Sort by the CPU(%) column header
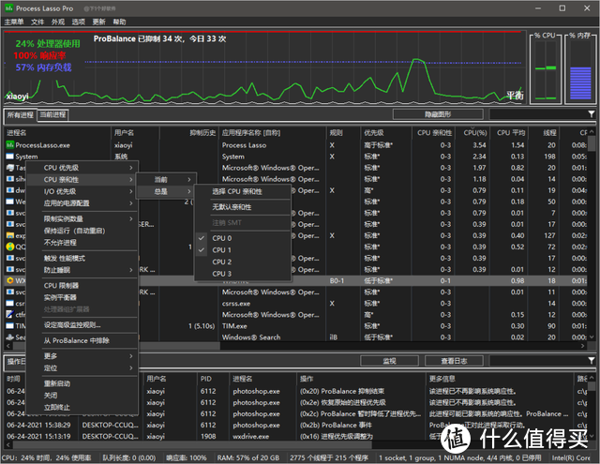Viewport: 600px width, 464px height. pos(472,133)
